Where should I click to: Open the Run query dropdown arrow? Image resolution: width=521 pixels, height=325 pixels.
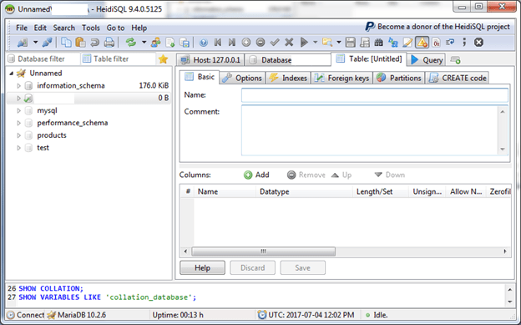coord(315,43)
